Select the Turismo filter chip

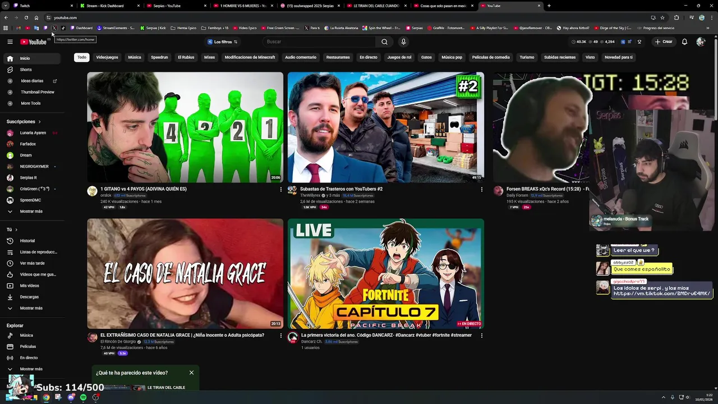[x=527, y=57]
